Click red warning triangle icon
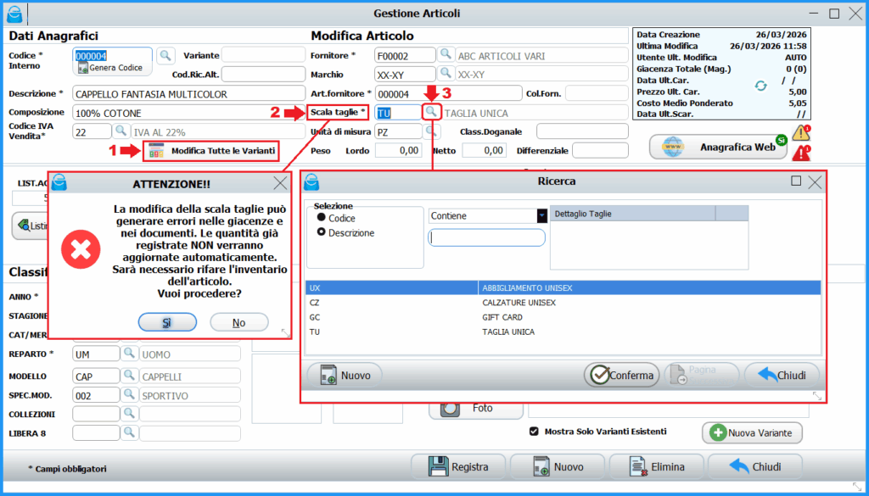The width and height of the screenshot is (869, 496). click(800, 153)
